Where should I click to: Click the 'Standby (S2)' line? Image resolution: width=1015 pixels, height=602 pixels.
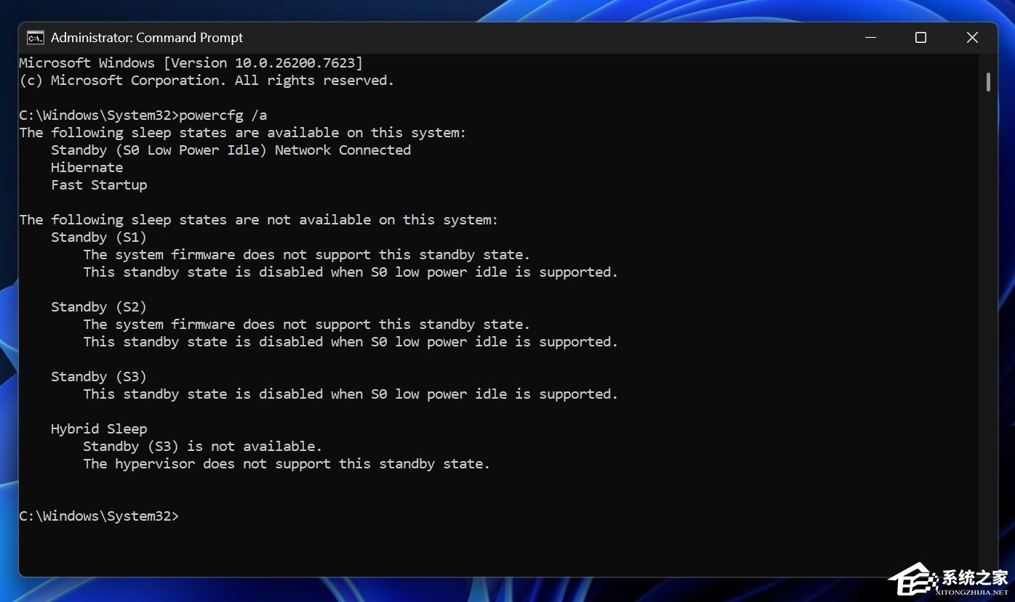click(99, 307)
